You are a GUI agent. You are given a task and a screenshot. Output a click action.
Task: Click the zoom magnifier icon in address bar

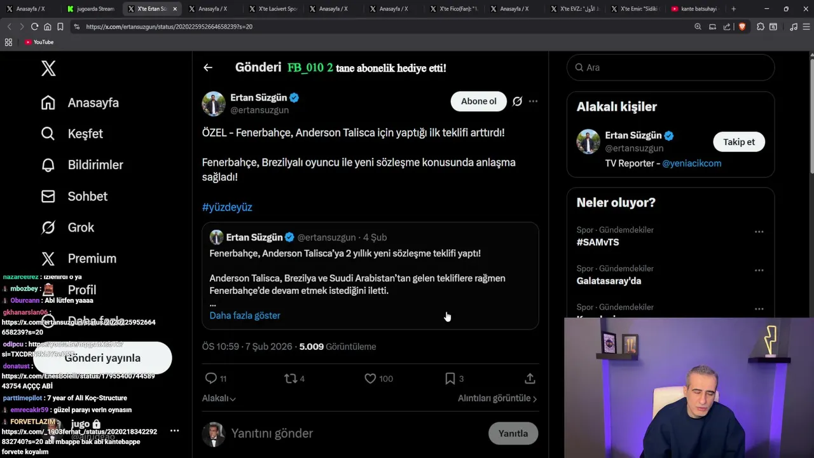(698, 27)
